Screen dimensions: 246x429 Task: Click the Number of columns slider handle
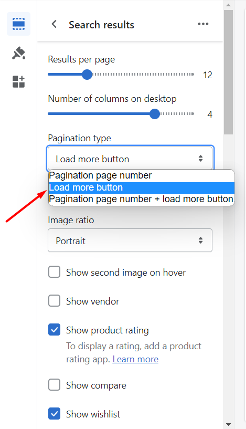coord(155,114)
